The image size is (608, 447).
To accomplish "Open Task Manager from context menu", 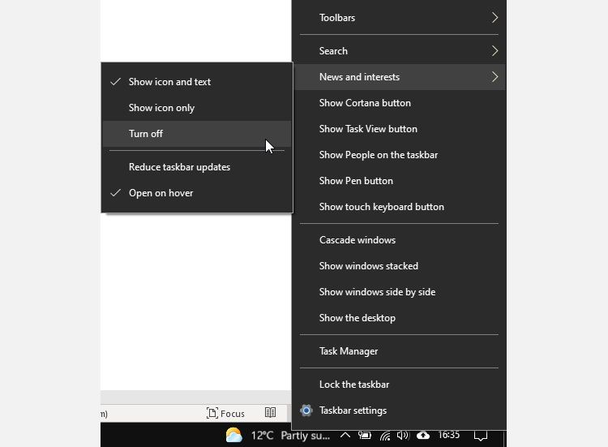I will pyautogui.click(x=349, y=351).
